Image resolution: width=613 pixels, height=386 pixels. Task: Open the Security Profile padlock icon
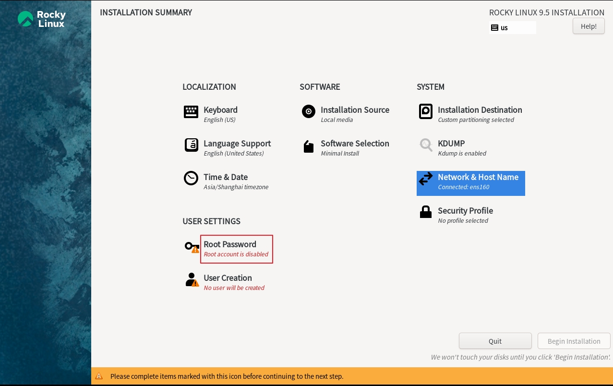(x=426, y=212)
